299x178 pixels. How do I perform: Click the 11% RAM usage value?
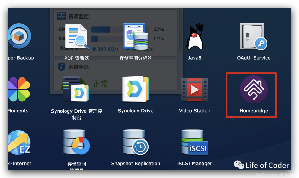(158, 39)
